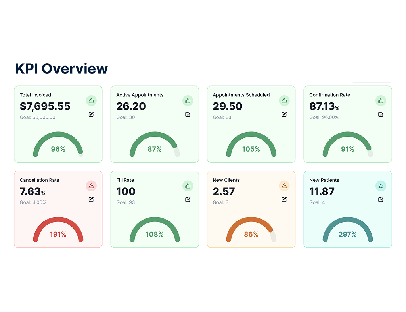This screenshot has width=406, height=312.
Task: Click the warning icon on Cancellation Rate card
Action: [x=91, y=186]
